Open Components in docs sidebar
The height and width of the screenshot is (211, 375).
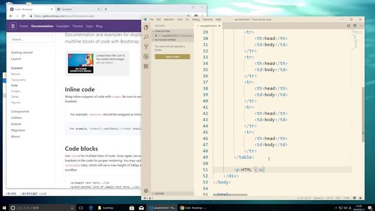(x=20, y=111)
